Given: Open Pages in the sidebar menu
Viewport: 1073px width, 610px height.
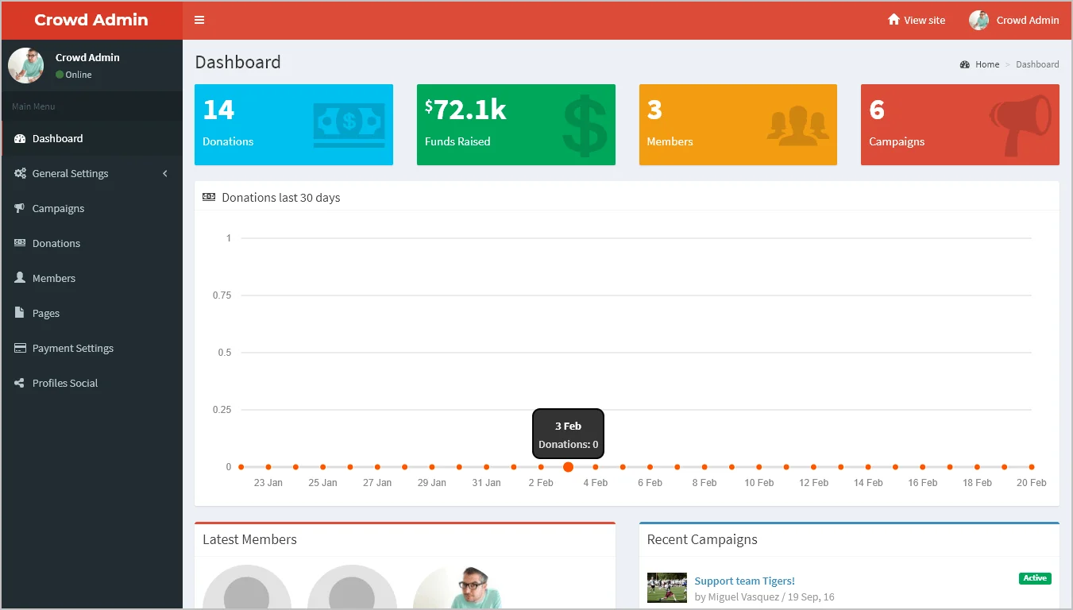Looking at the screenshot, I should pos(92,313).
